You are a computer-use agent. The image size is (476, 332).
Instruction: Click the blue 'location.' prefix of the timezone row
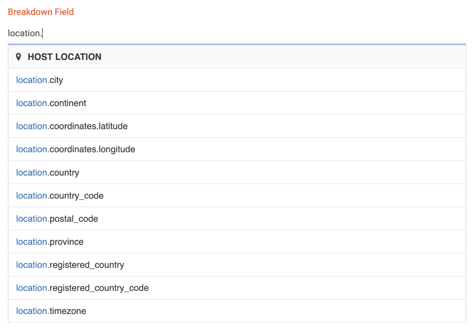tap(32, 311)
